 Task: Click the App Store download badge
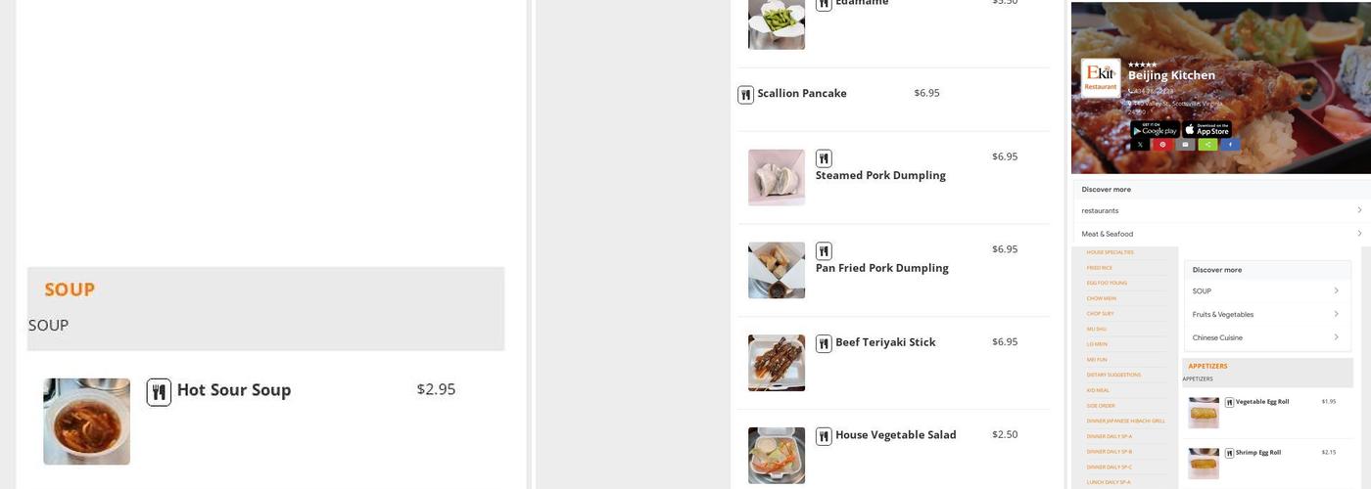(x=1206, y=129)
